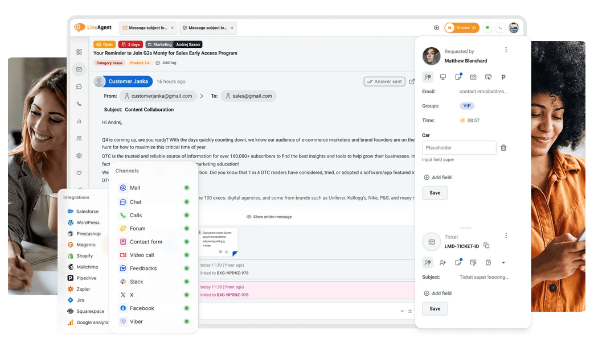This screenshot has height=347, width=594.
Task: Open the dashboard grid icon in the sidebar
Action: tap(79, 52)
